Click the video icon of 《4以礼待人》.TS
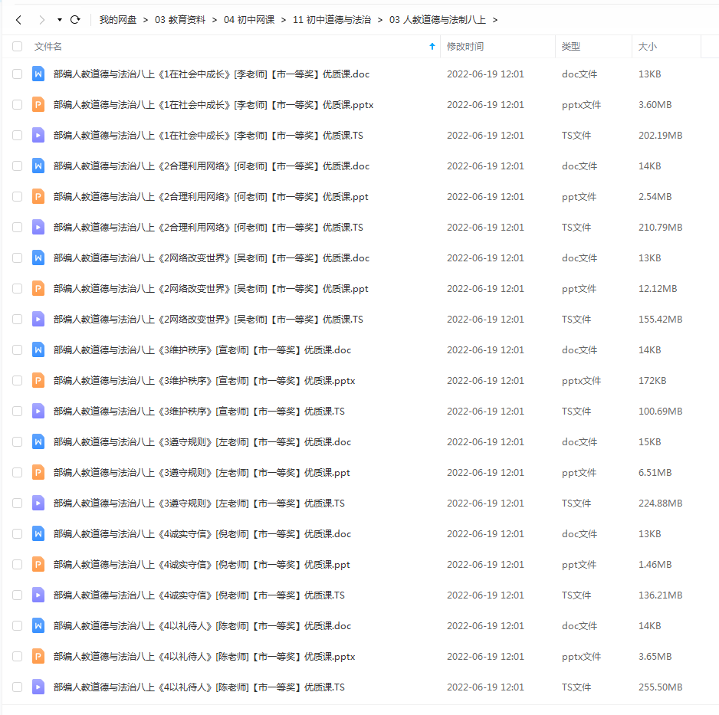Viewport: 719px width, 715px height. [38, 687]
